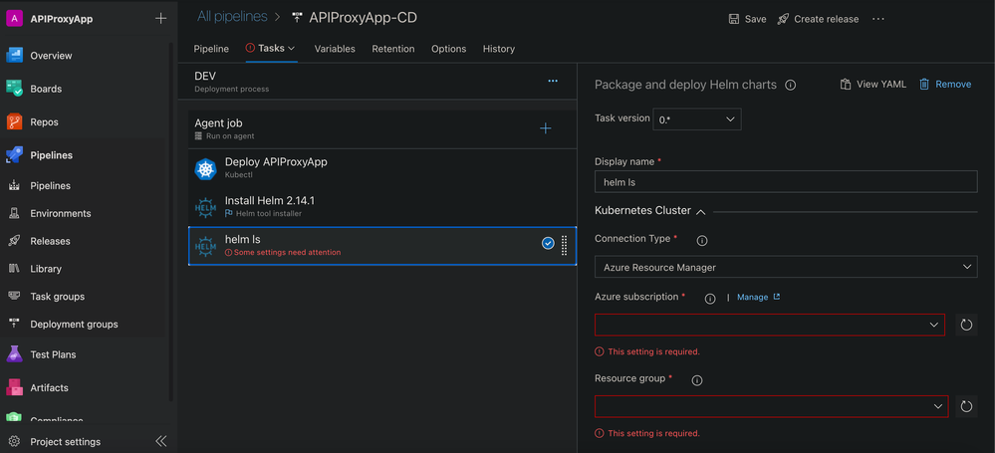Click the Azure subscription info icon
The height and width of the screenshot is (453, 995).
711,299
